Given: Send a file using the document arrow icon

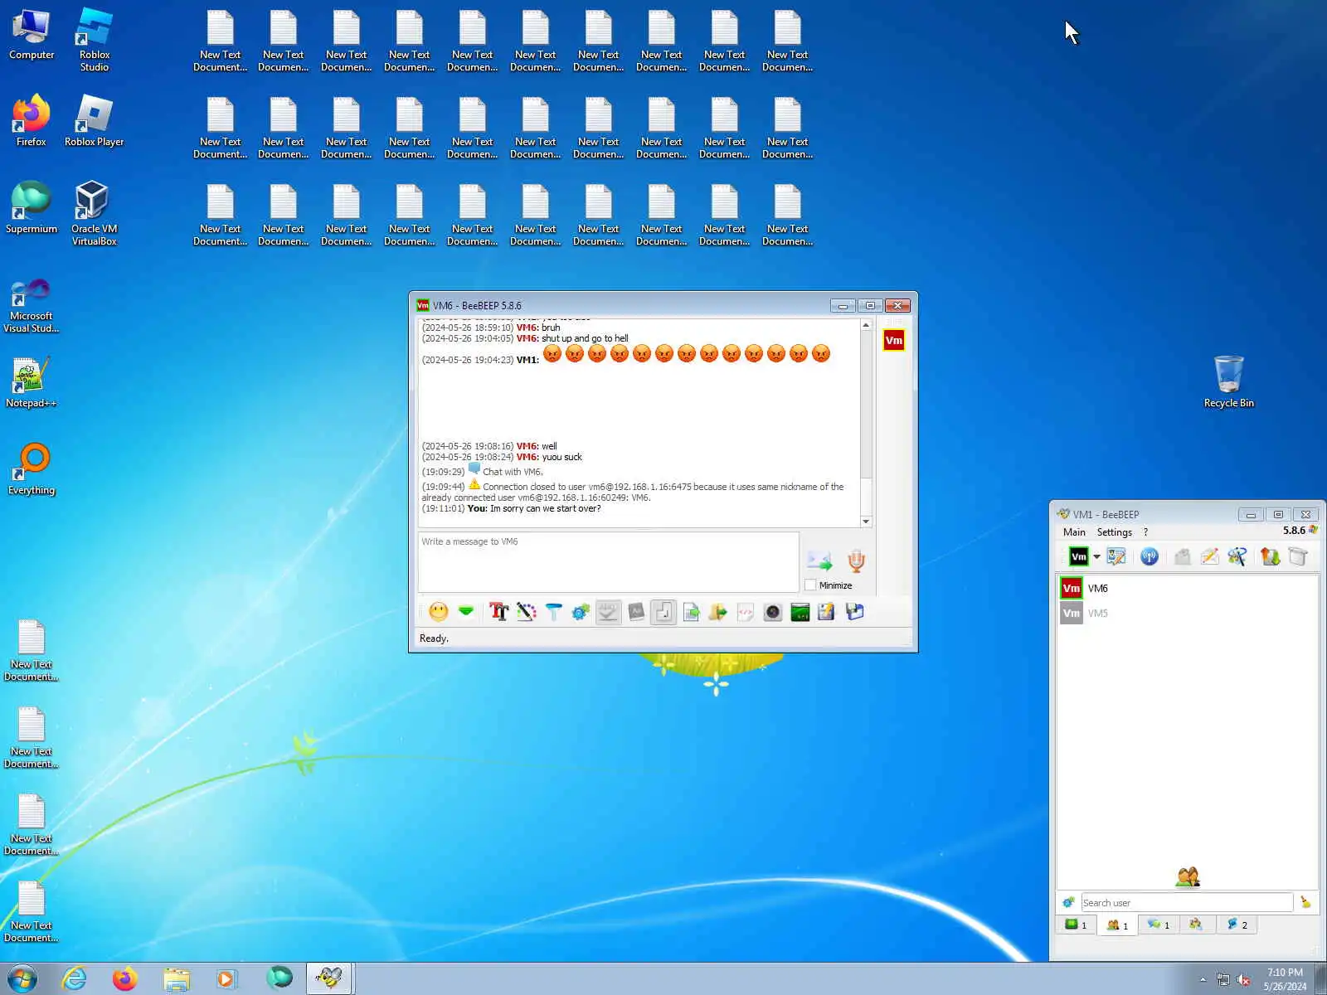Looking at the screenshot, I should [691, 612].
